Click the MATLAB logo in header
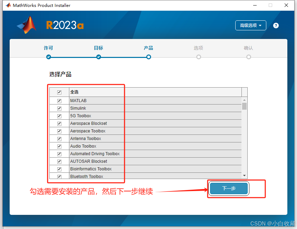This screenshot has width=297, height=229. pos(27,25)
